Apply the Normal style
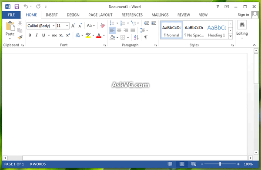 [x=172, y=30]
